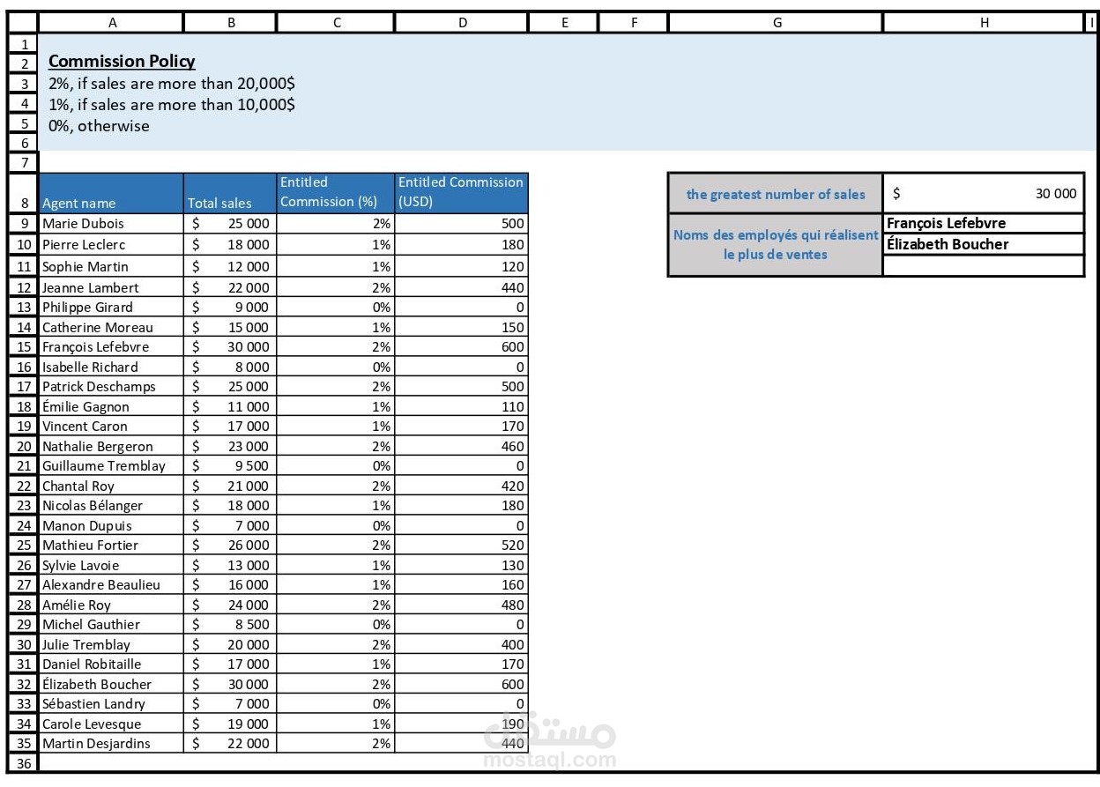Click Mathieu Fortier's total sales 26 000

pos(231,545)
